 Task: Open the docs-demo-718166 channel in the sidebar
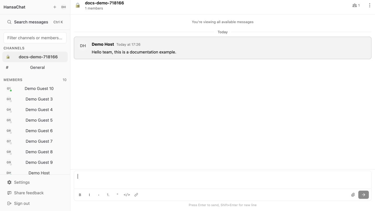tap(35, 57)
